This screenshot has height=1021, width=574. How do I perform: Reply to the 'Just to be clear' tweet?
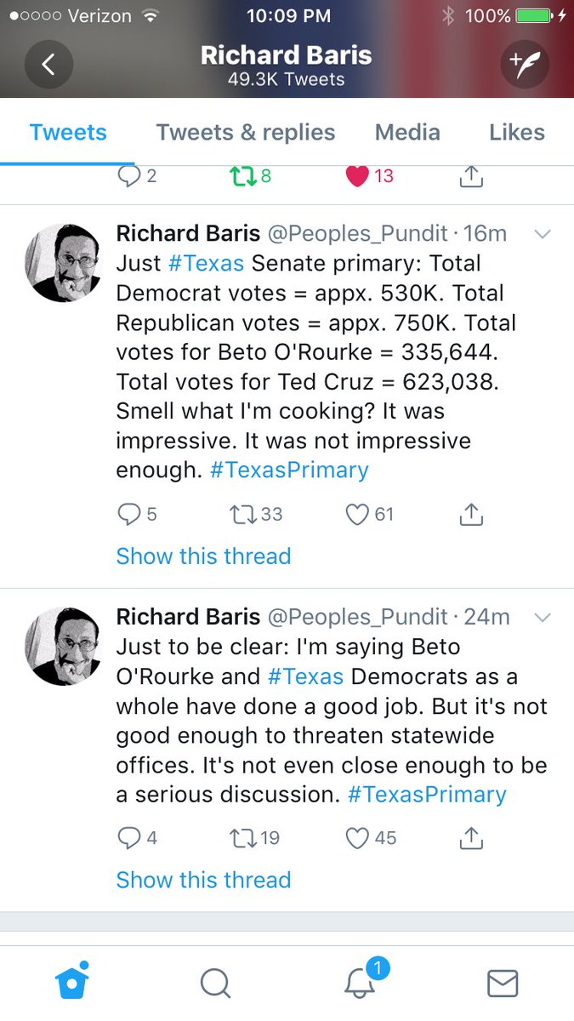[x=129, y=838]
